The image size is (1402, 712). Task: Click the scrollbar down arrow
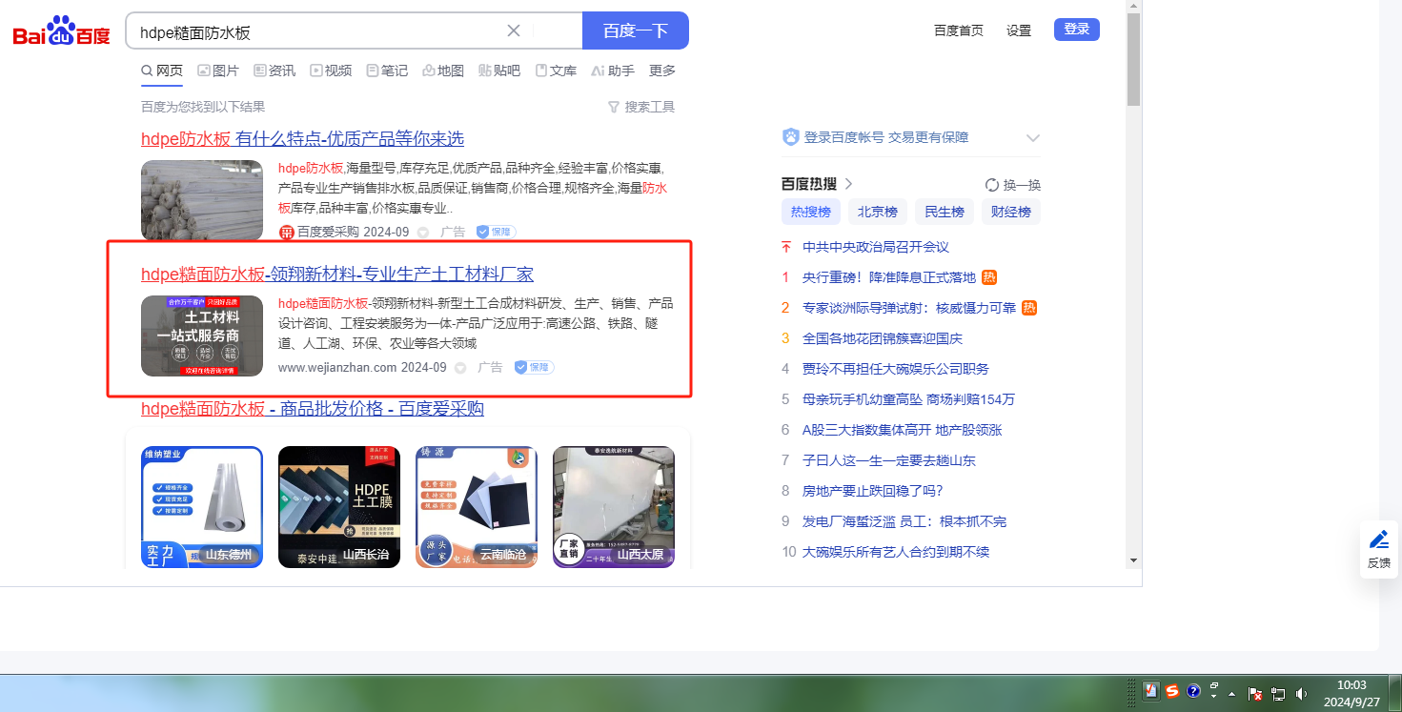pos(1133,559)
